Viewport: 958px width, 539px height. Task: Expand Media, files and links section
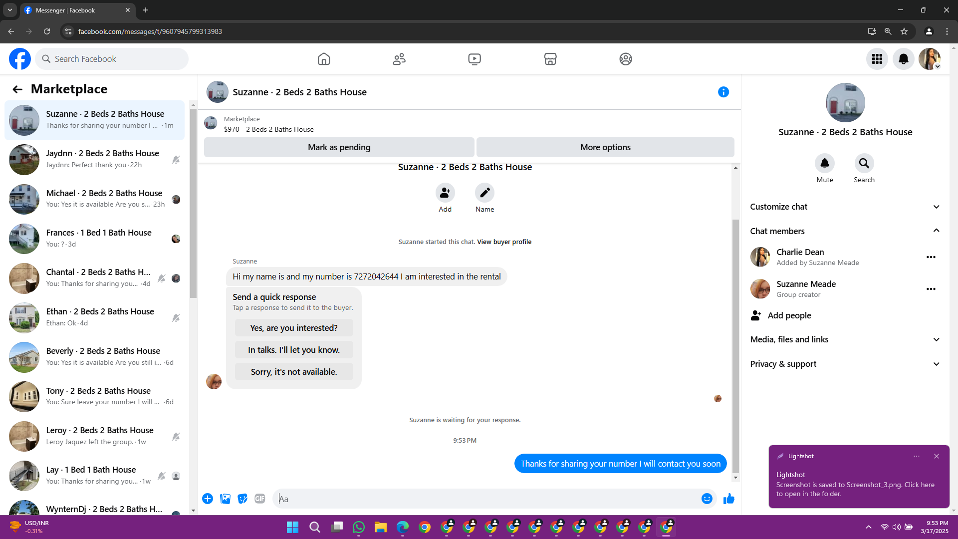click(845, 339)
